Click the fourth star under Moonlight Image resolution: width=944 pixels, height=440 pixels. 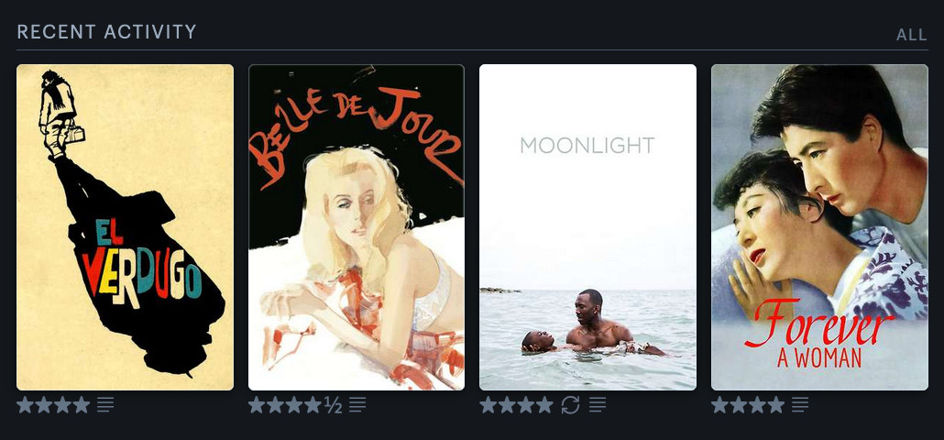pos(544,404)
